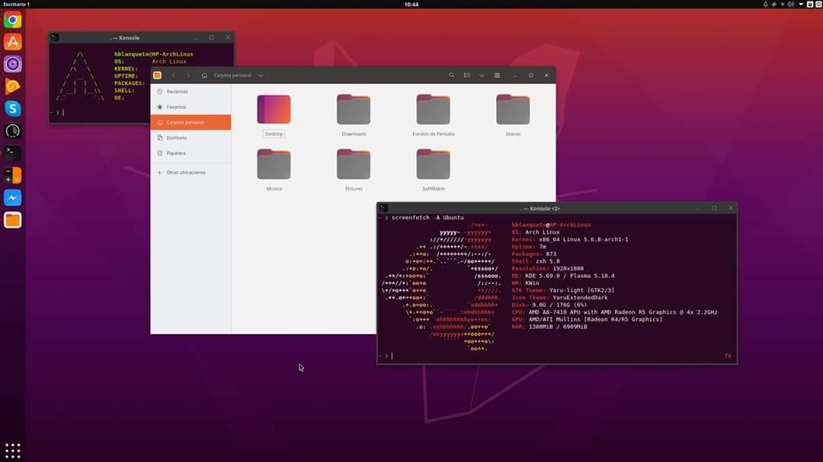Open Recientes in the sidebar
Screen dimensions: 823x462
click(x=191, y=91)
